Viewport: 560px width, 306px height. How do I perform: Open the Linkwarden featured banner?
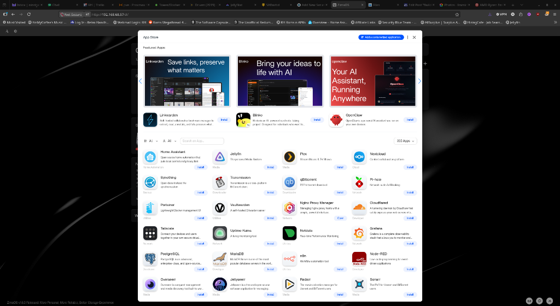(x=187, y=81)
